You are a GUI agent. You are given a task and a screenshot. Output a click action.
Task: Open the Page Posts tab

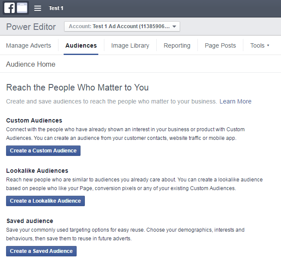(220, 45)
